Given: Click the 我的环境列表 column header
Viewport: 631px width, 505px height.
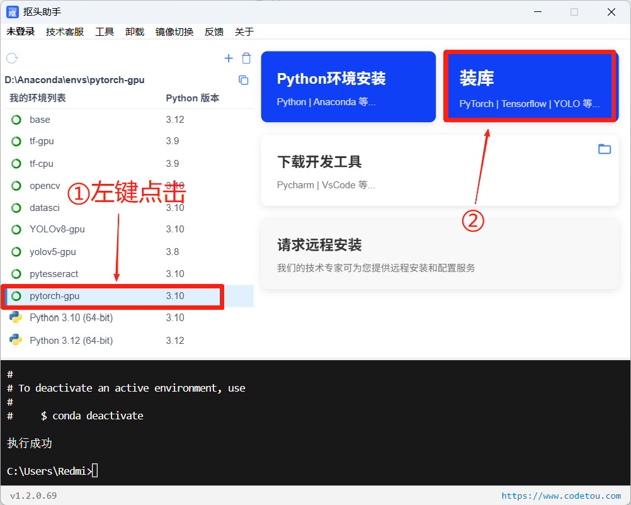Looking at the screenshot, I should click(37, 98).
